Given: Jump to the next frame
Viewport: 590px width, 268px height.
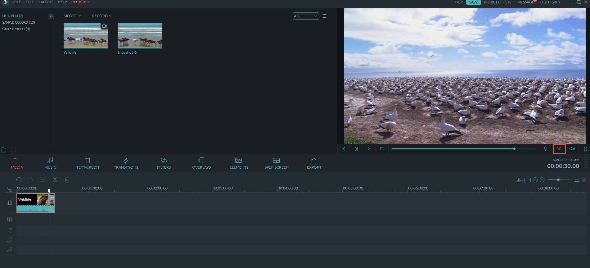Looking at the screenshot, I should pyautogui.click(x=356, y=149).
